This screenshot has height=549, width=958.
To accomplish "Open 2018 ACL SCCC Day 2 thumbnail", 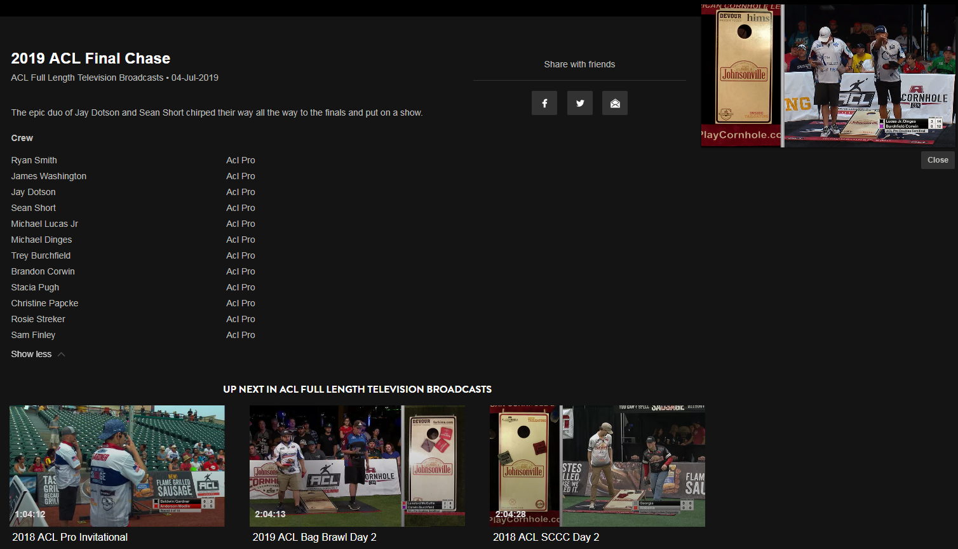I will (597, 466).
